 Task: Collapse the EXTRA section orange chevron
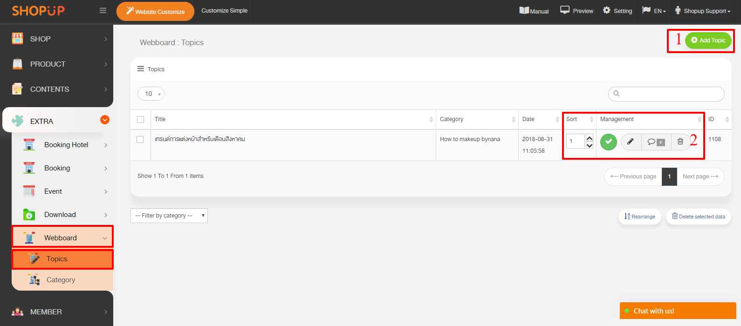[105, 120]
